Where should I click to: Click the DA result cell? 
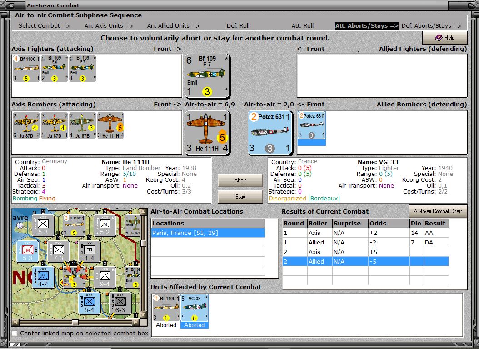(436, 243)
